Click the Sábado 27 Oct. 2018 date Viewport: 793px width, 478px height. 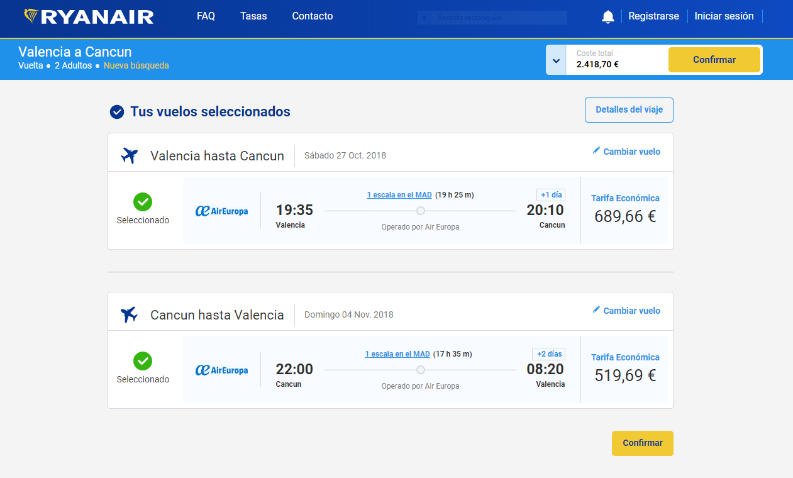[345, 155]
